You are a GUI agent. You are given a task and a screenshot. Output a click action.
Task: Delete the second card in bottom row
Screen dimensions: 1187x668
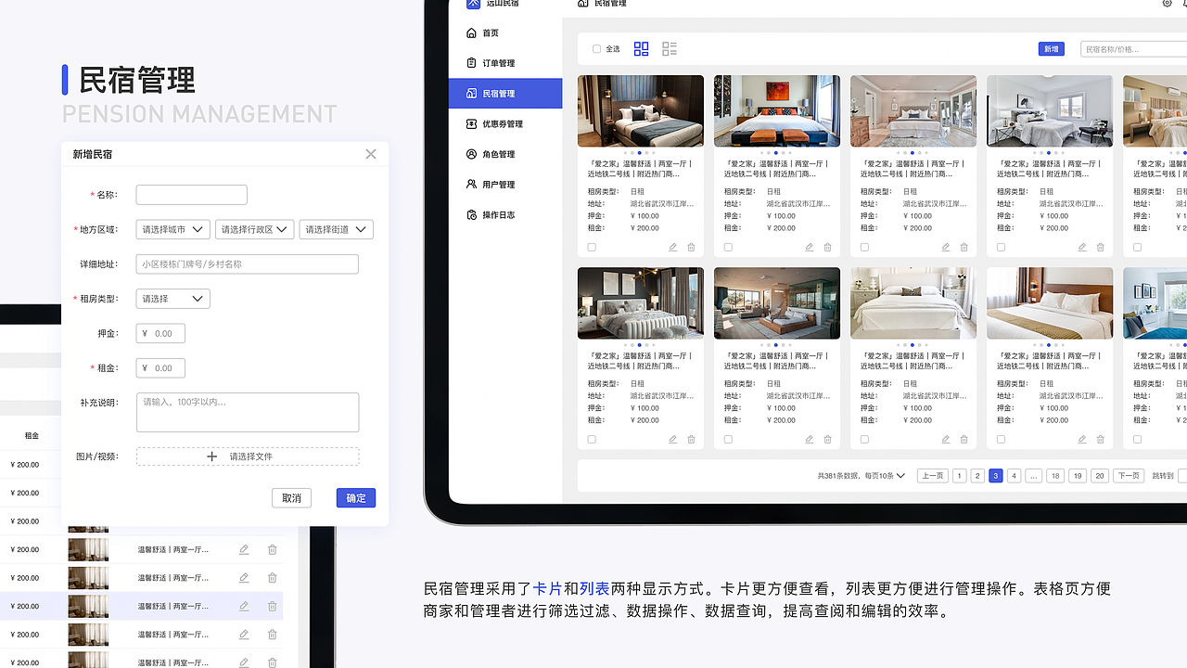[x=827, y=440]
